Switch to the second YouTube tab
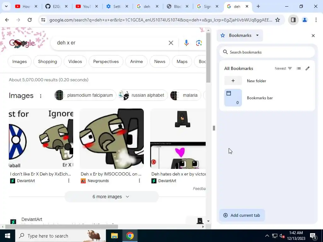Viewport: 323px width, 242px height. pyautogui.click(x=87, y=7)
